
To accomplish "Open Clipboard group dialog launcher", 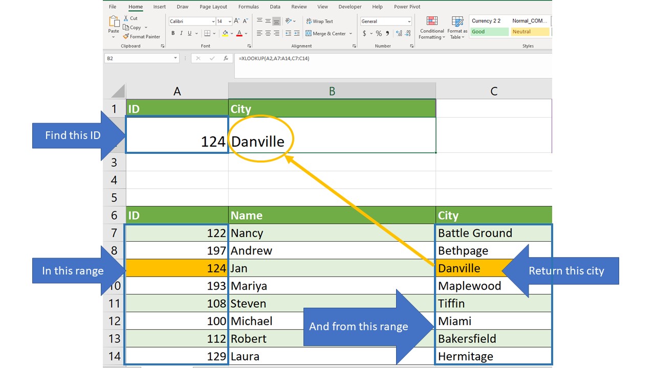I will [x=163, y=46].
